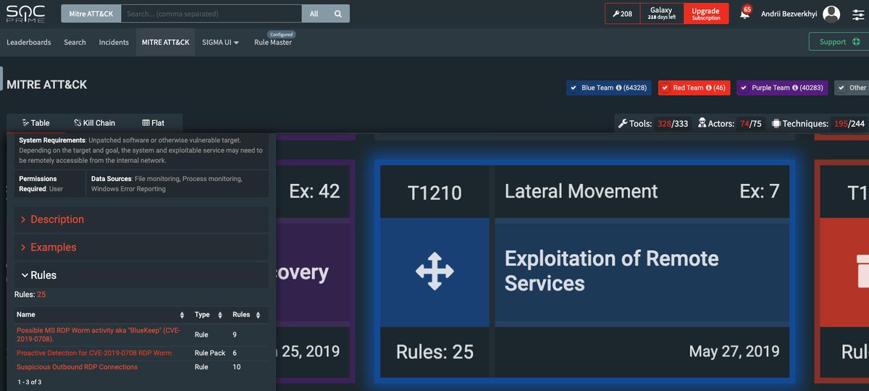Switch to the Table view tab
Viewport: 869px width, 391px height.
(36, 123)
